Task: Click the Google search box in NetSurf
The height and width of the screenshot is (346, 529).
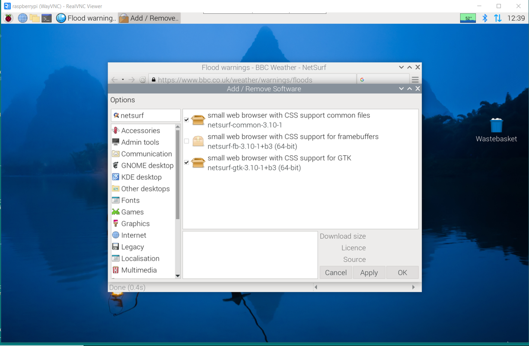Action: point(383,80)
